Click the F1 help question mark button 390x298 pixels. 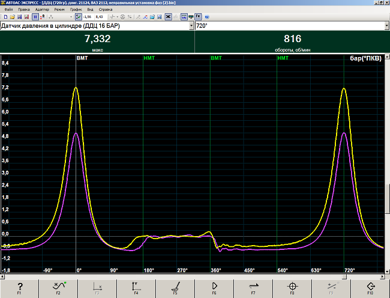[x=19, y=288]
